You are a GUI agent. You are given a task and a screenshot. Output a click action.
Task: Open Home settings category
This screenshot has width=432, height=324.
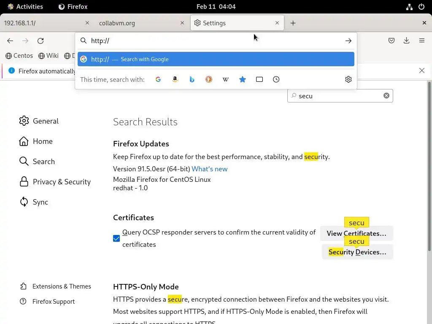pyautogui.click(x=36, y=141)
